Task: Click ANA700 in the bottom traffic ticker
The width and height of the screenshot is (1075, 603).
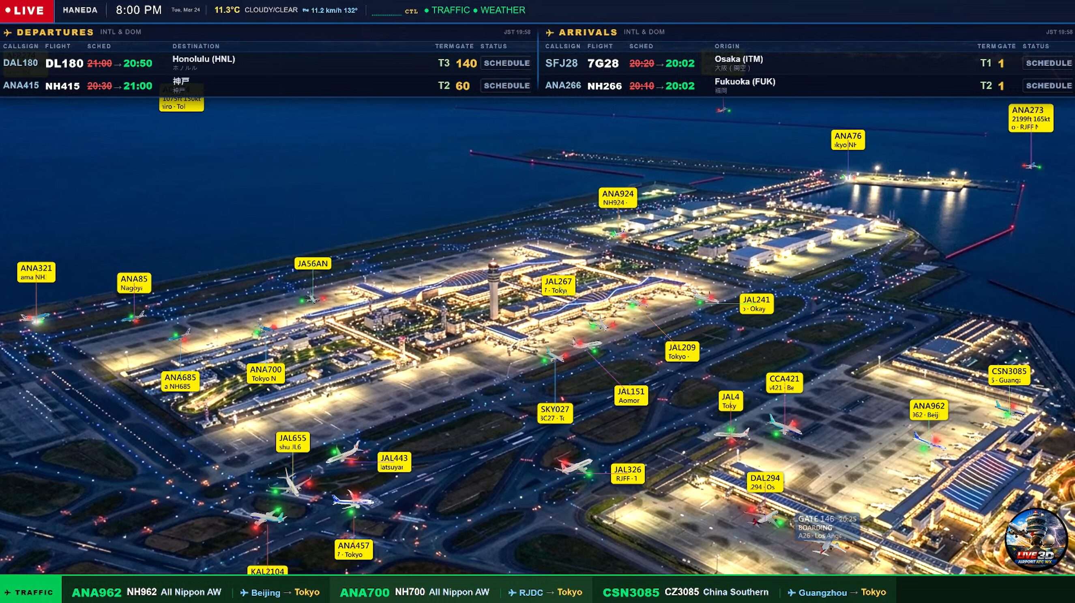Action: click(364, 592)
